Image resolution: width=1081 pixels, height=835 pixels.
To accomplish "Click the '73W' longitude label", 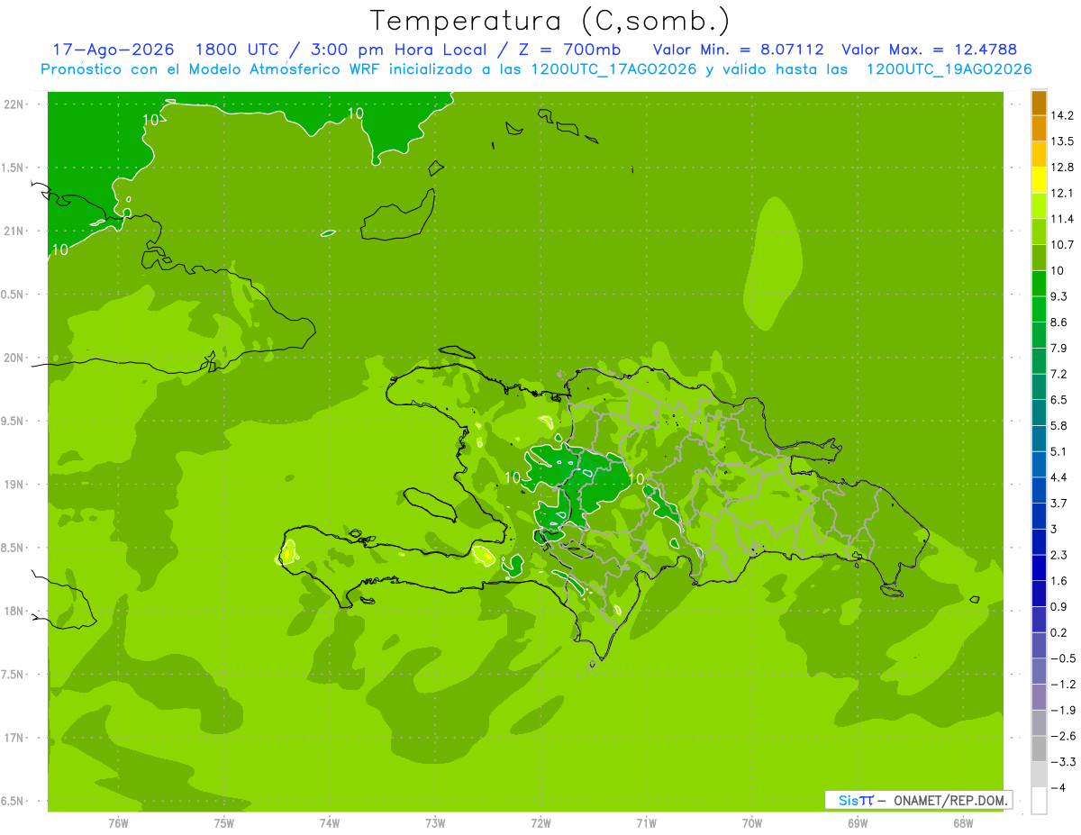I will pyautogui.click(x=435, y=822).
